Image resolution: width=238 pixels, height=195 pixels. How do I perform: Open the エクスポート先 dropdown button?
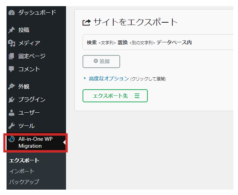click(115, 96)
